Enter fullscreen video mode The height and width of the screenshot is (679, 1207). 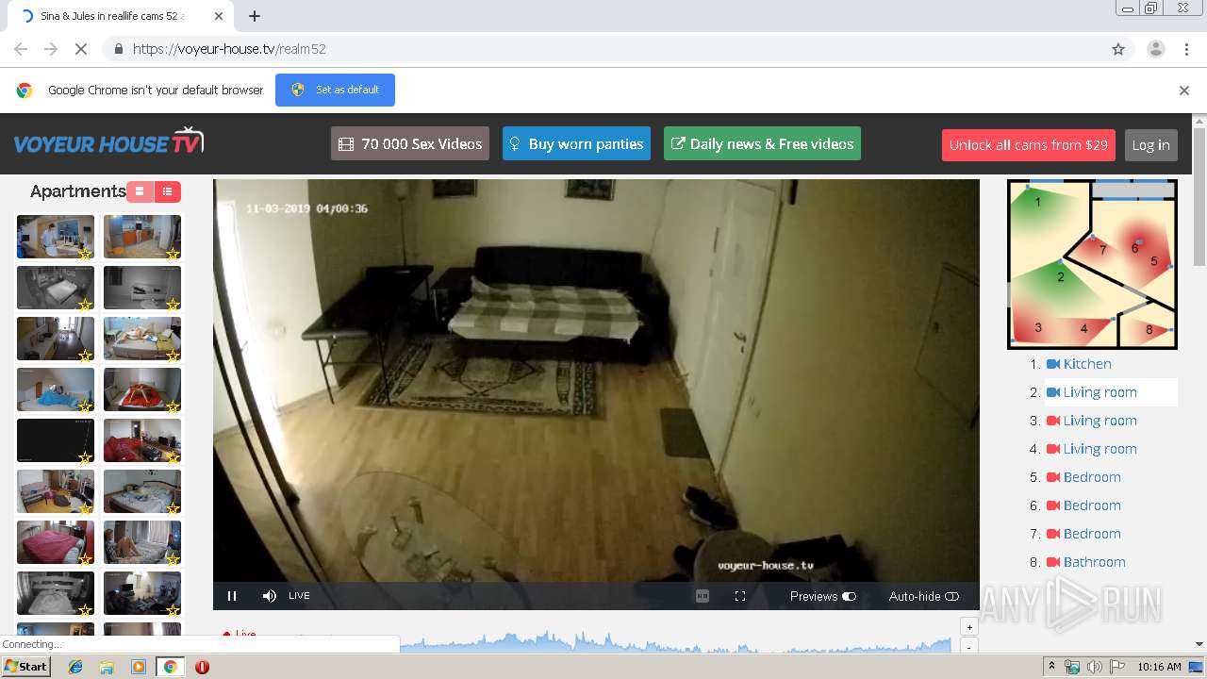[740, 596]
